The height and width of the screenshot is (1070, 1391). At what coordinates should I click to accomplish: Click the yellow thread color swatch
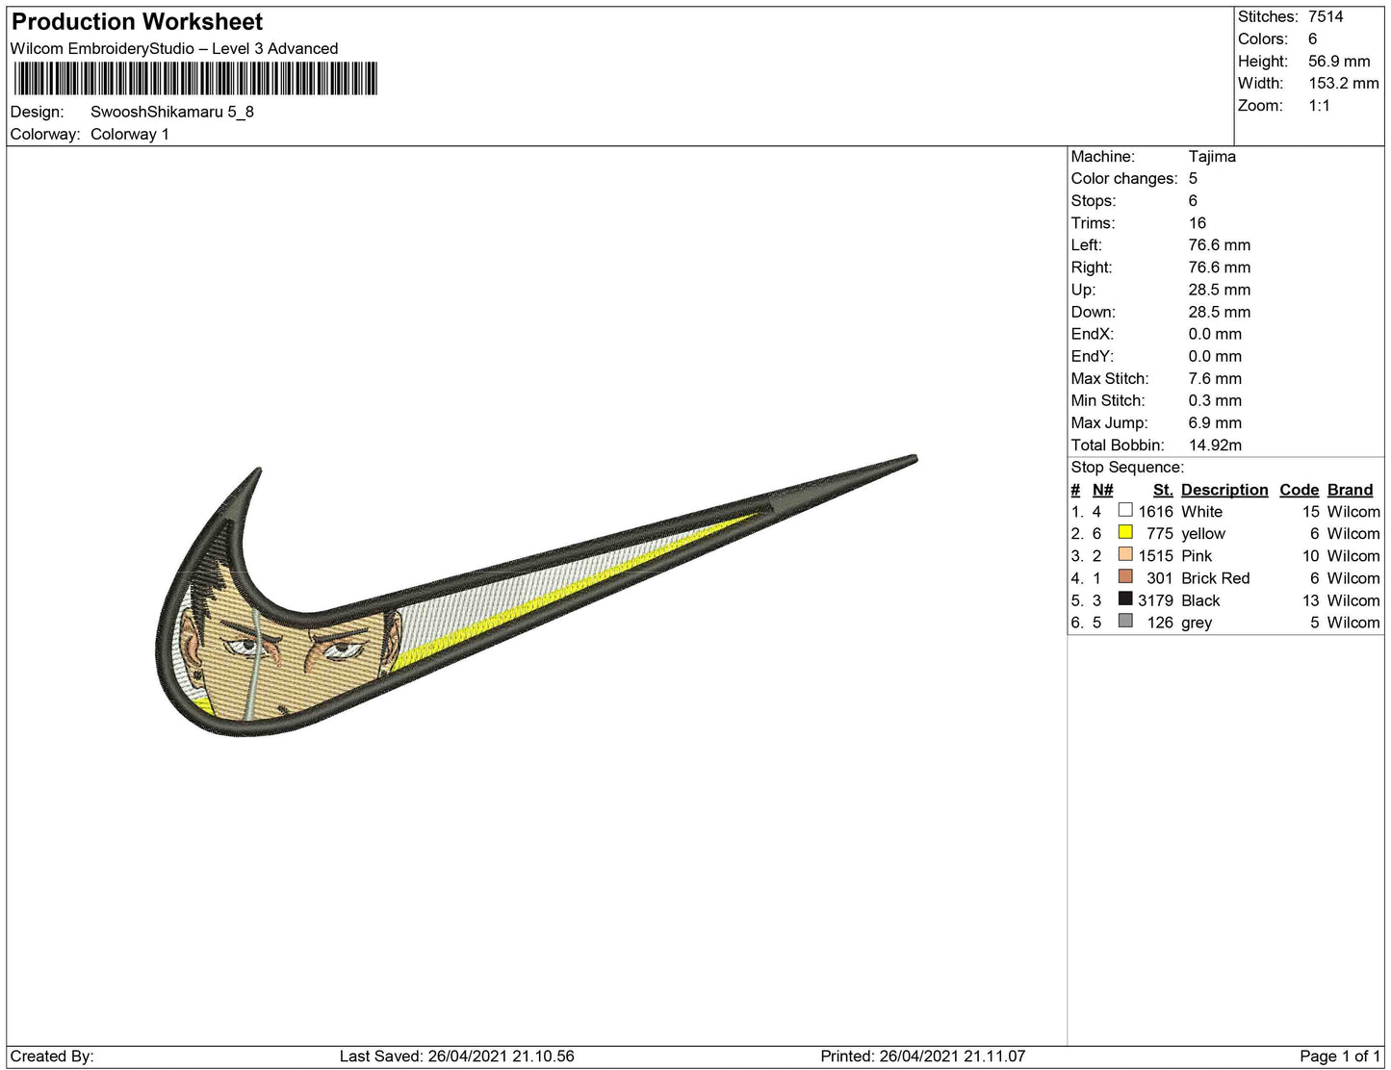(1125, 532)
